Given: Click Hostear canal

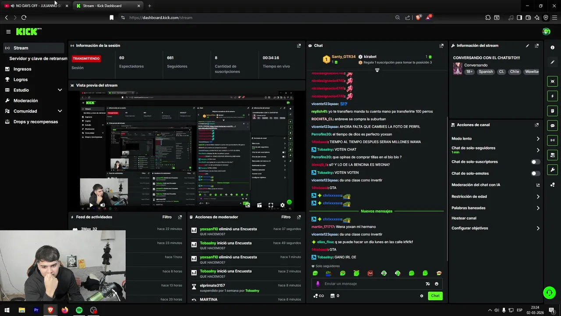Looking at the screenshot, I should coord(464,218).
